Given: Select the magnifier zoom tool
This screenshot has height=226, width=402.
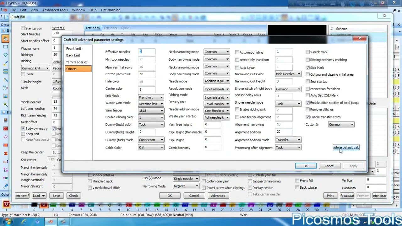Looking at the screenshot, I should pyautogui.click(x=5, y=105).
